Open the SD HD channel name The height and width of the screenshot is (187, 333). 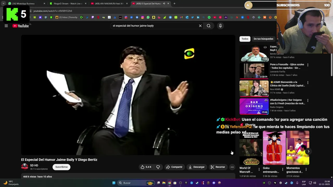34,165
